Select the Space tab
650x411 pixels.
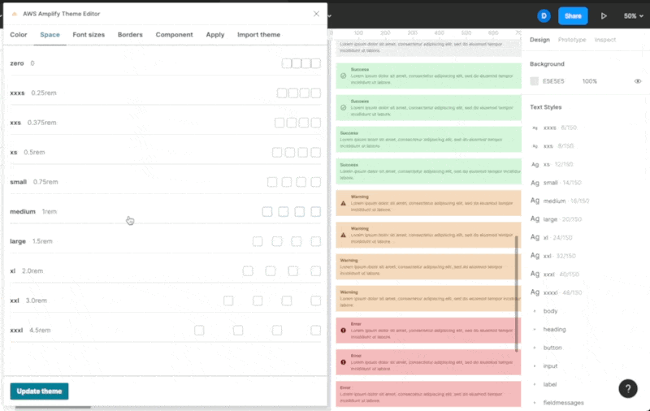(x=50, y=35)
